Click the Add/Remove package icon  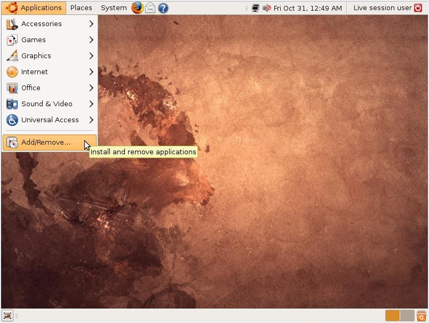click(x=12, y=143)
